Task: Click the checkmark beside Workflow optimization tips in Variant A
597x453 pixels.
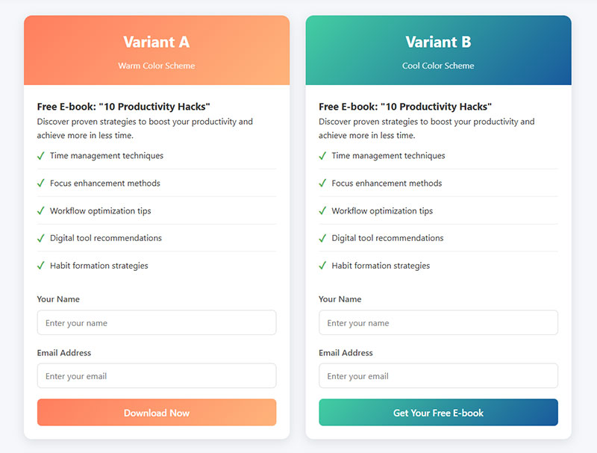Action: [41, 211]
